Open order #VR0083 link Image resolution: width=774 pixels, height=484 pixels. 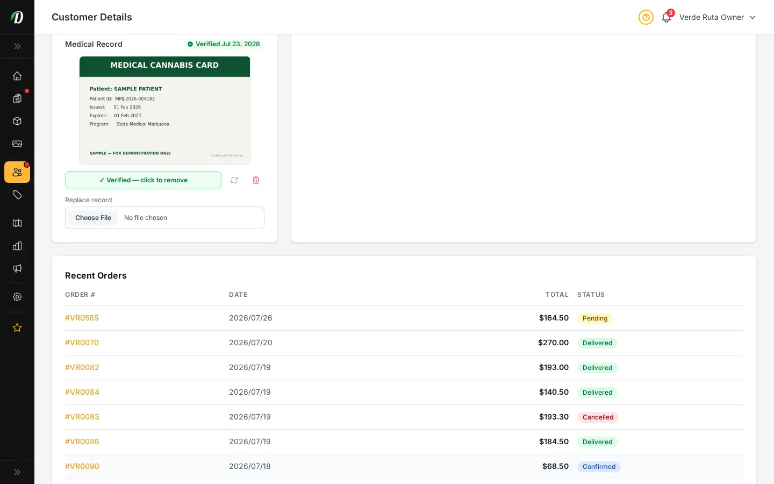click(82, 417)
